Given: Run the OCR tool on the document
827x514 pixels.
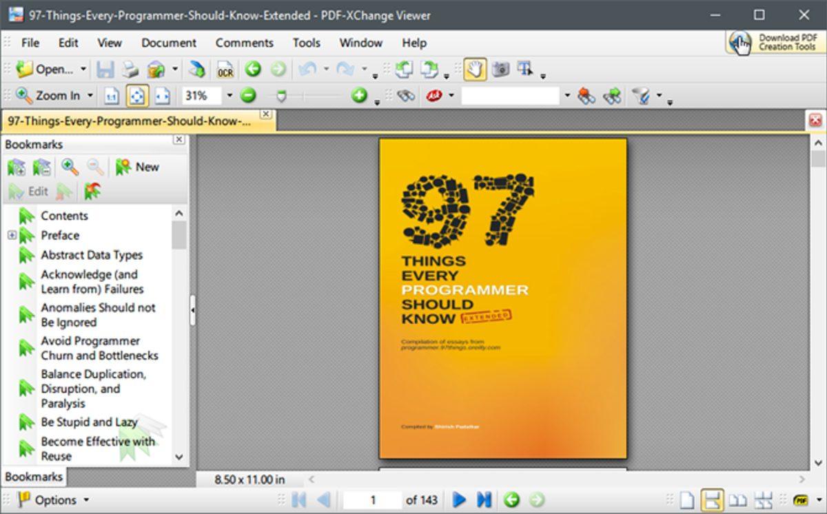Looking at the screenshot, I should coord(225,69).
